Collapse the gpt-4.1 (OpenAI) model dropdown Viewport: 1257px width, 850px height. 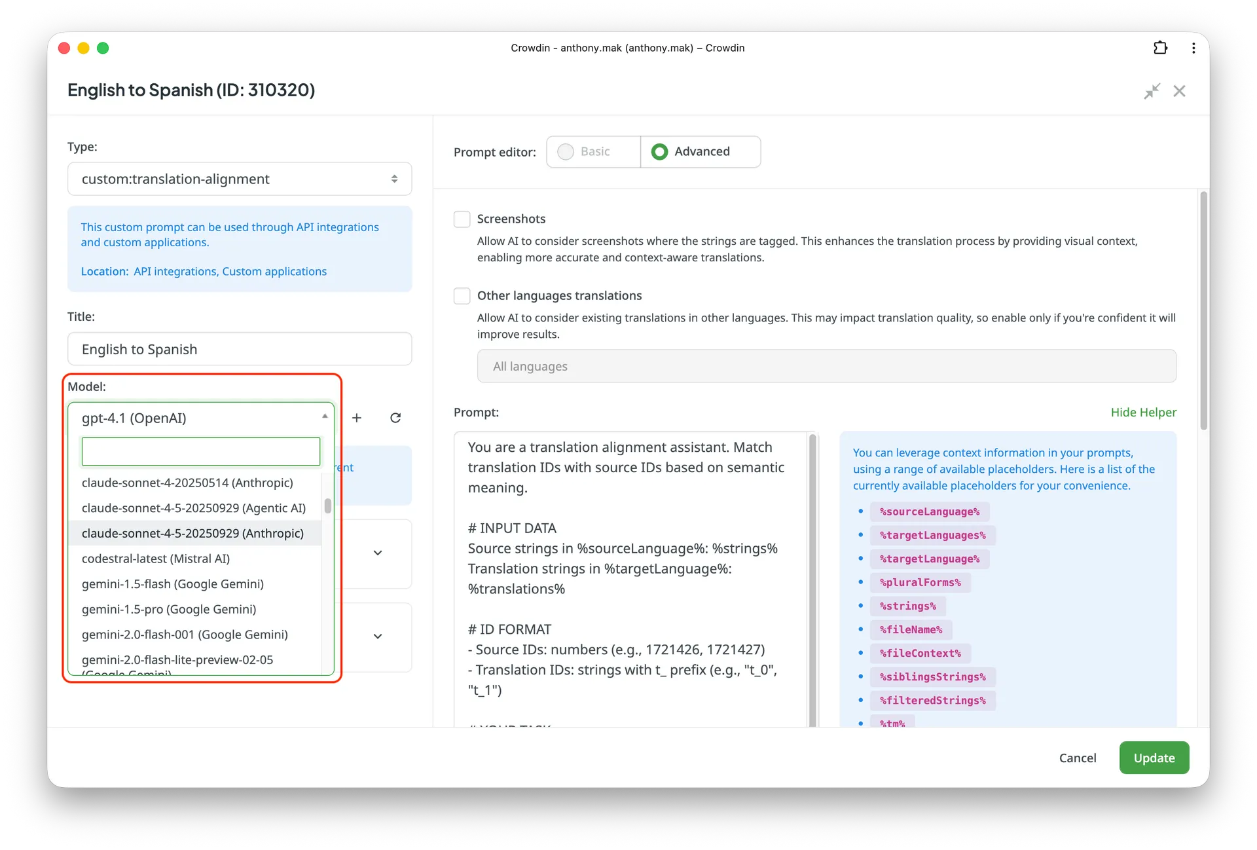point(201,418)
